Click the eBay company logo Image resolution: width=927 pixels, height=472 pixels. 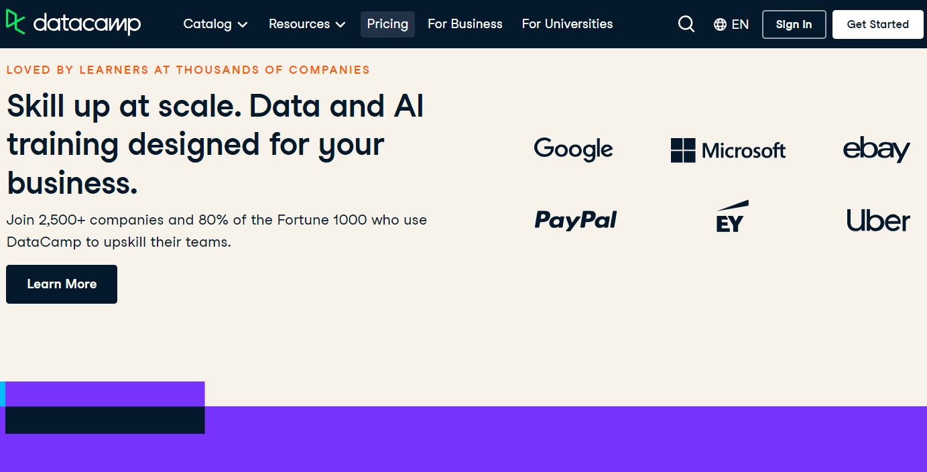pos(876,150)
